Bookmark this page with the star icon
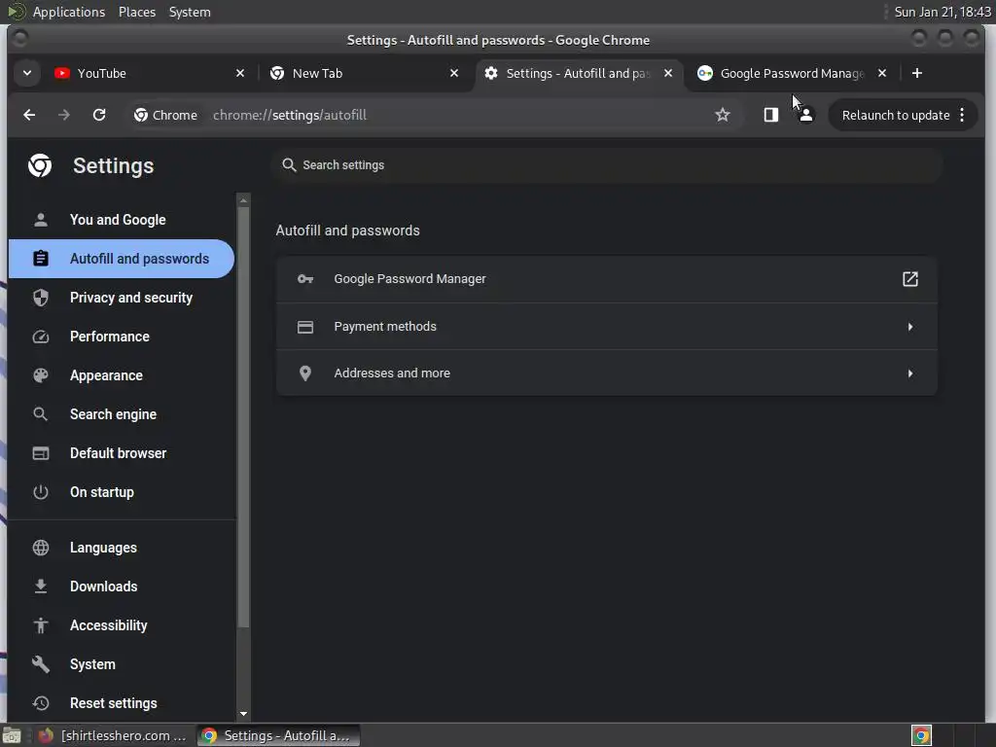996x747 pixels. pos(723,115)
